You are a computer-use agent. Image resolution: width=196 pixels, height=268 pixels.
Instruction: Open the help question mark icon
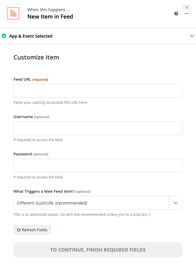coord(176,13)
